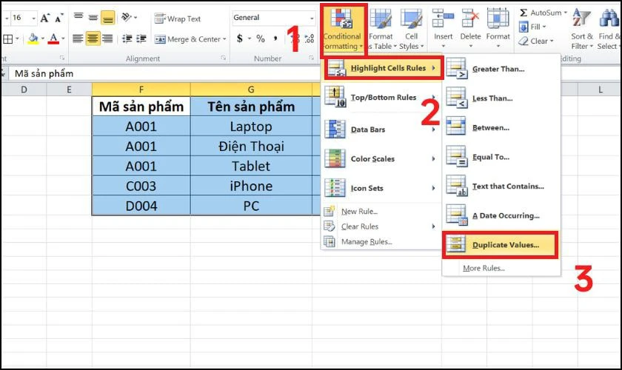Open Format as Table
Image resolution: width=622 pixels, height=370 pixels.
381,30
